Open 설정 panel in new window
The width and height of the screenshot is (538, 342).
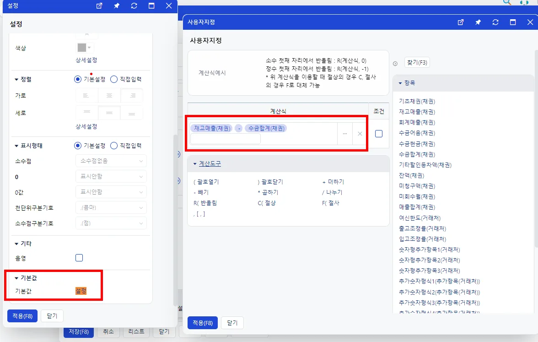[99, 6]
